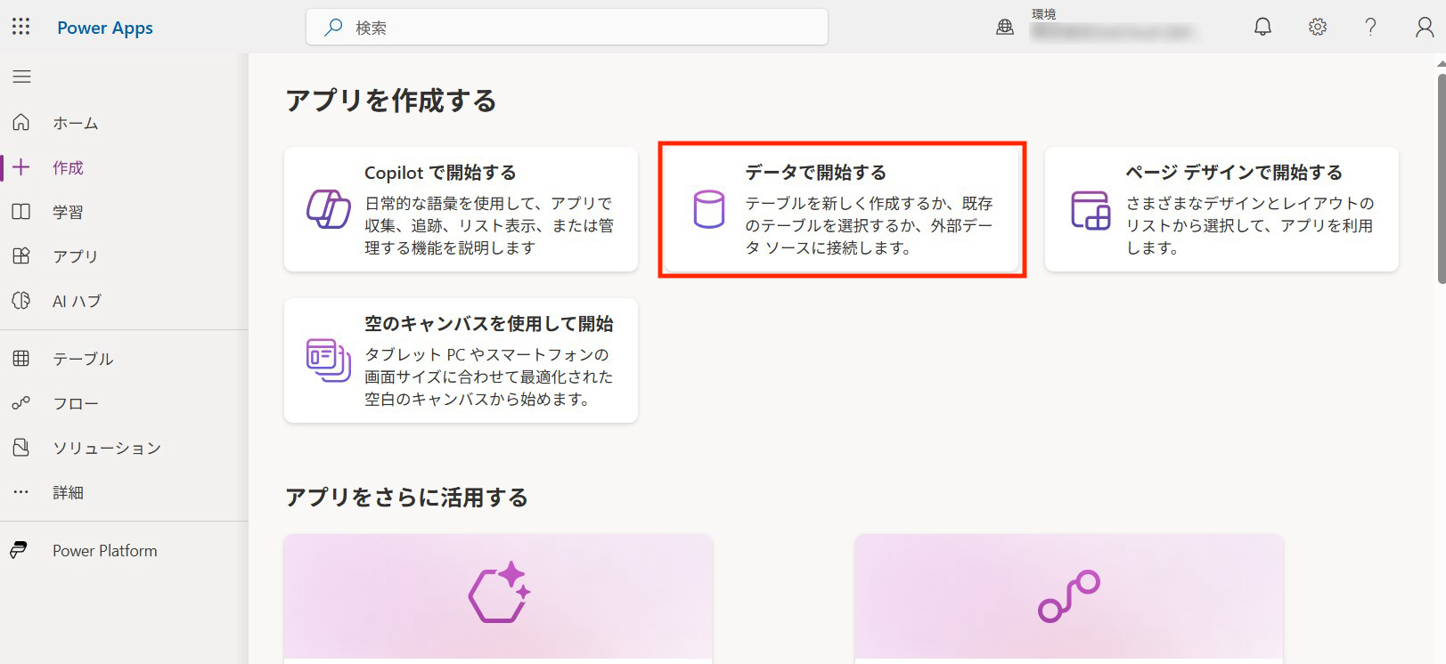Click the table grid icon
The width and height of the screenshot is (1446, 664).
[x=21, y=359]
